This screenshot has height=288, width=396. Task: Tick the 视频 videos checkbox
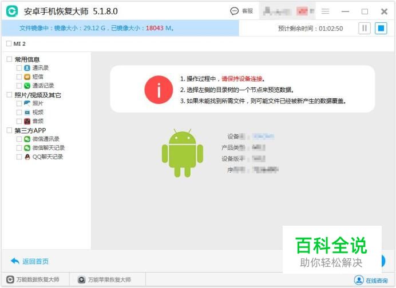coord(19,112)
